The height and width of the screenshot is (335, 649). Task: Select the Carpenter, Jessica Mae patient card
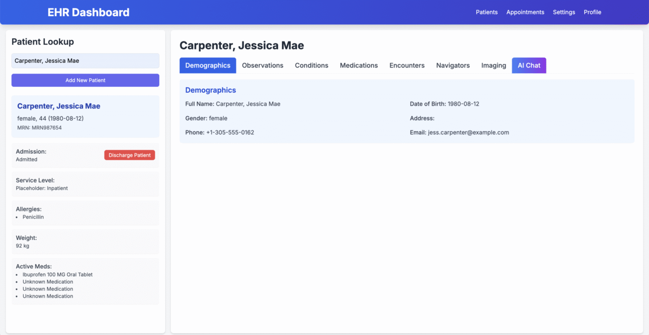point(85,116)
